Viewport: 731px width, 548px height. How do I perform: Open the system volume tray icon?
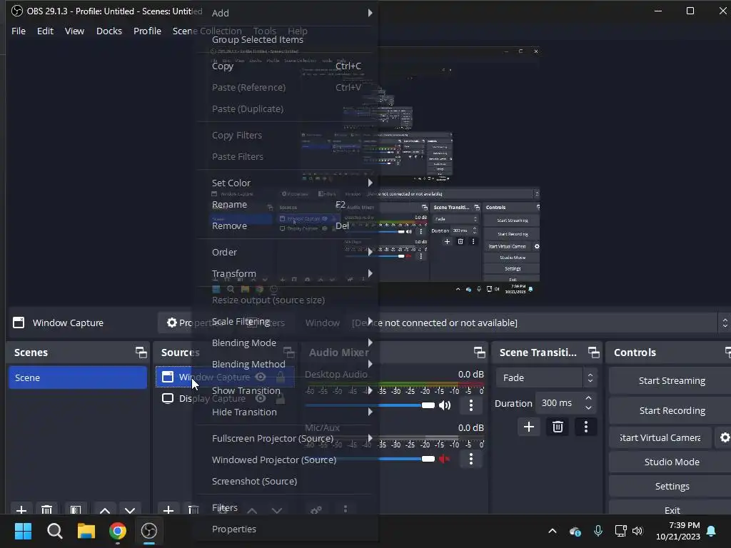point(637,531)
